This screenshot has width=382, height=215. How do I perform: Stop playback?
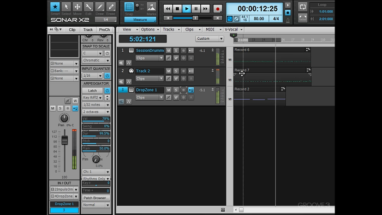[177, 9]
